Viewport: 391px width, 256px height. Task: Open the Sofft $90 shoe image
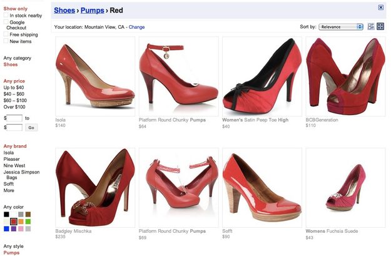[262, 187]
